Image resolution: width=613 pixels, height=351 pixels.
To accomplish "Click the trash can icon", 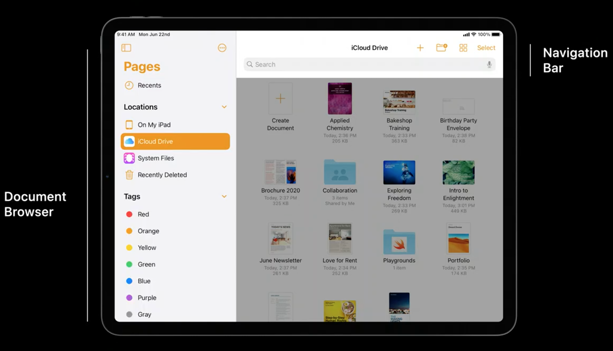I will 129,175.
